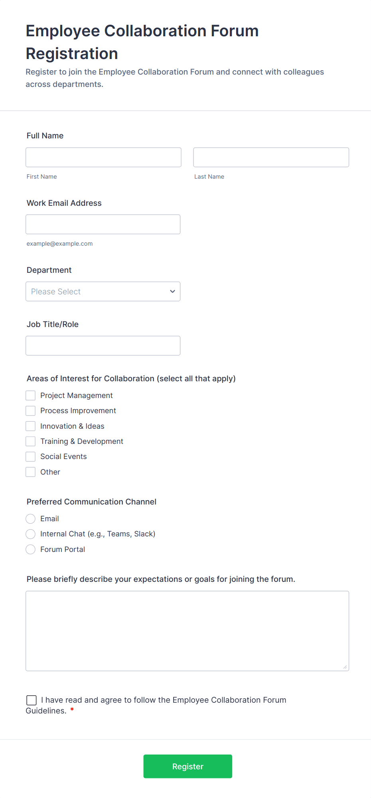The height and width of the screenshot is (798, 371).
Task: Check the Other collaboration interest
Action: pos(30,472)
